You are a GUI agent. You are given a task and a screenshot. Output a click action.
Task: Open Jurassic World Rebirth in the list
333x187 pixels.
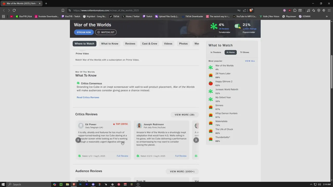pos(227,89)
